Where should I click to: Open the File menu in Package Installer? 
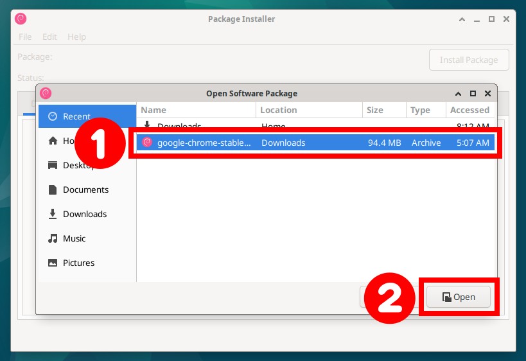click(x=25, y=37)
